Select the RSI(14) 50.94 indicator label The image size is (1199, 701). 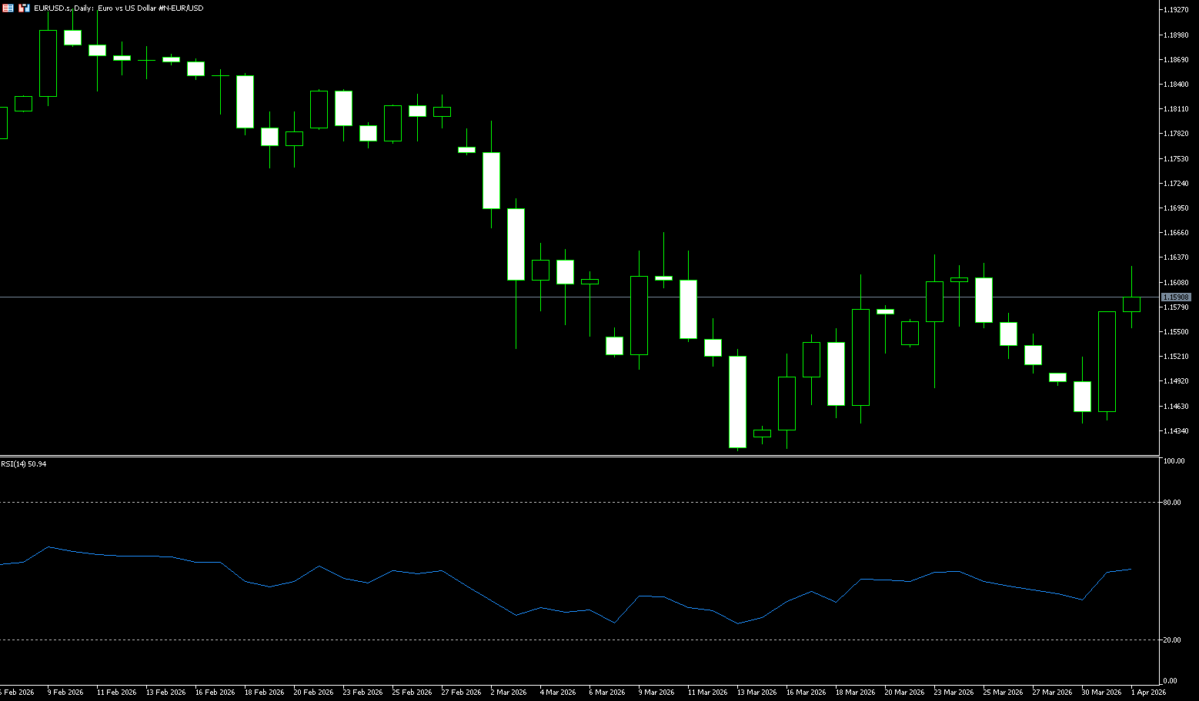coord(24,464)
